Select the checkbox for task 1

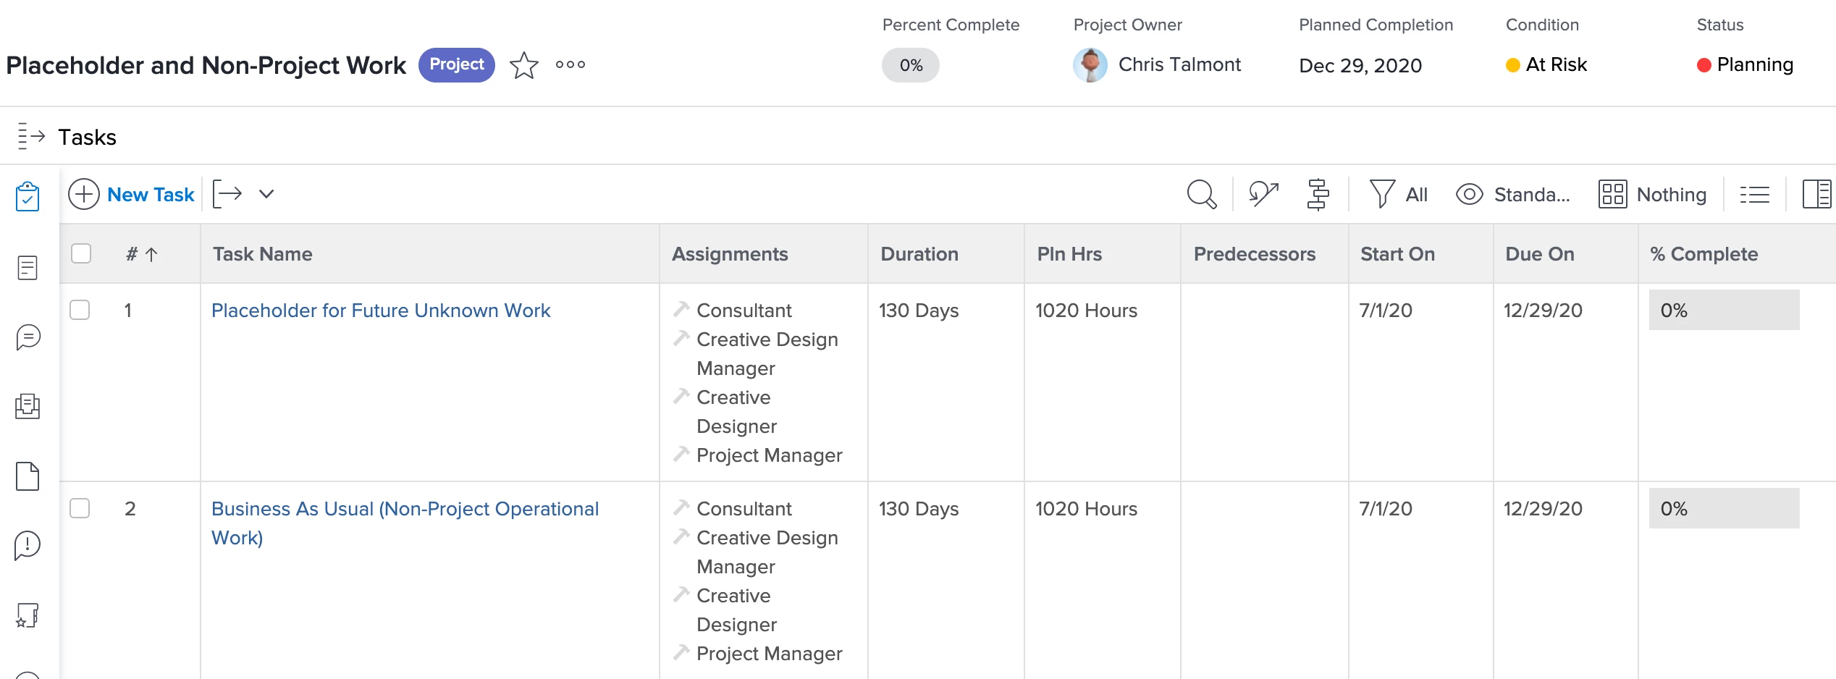coord(80,310)
